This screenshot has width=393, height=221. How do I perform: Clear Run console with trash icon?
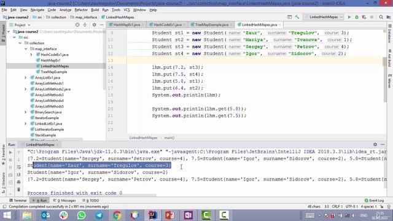point(19,190)
